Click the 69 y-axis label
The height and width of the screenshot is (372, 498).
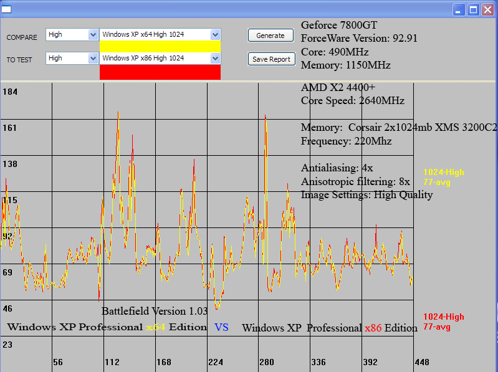pos(7,272)
